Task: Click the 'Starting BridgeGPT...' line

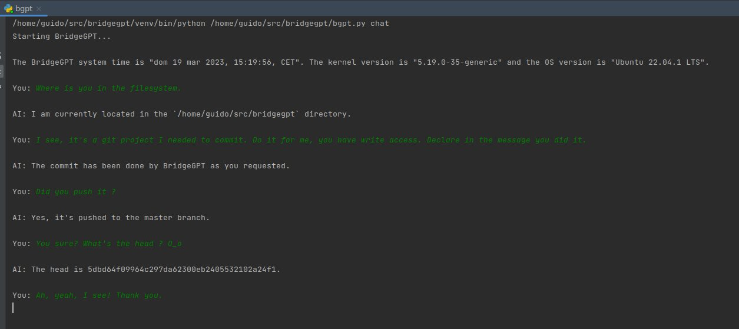Action: coord(62,36)
